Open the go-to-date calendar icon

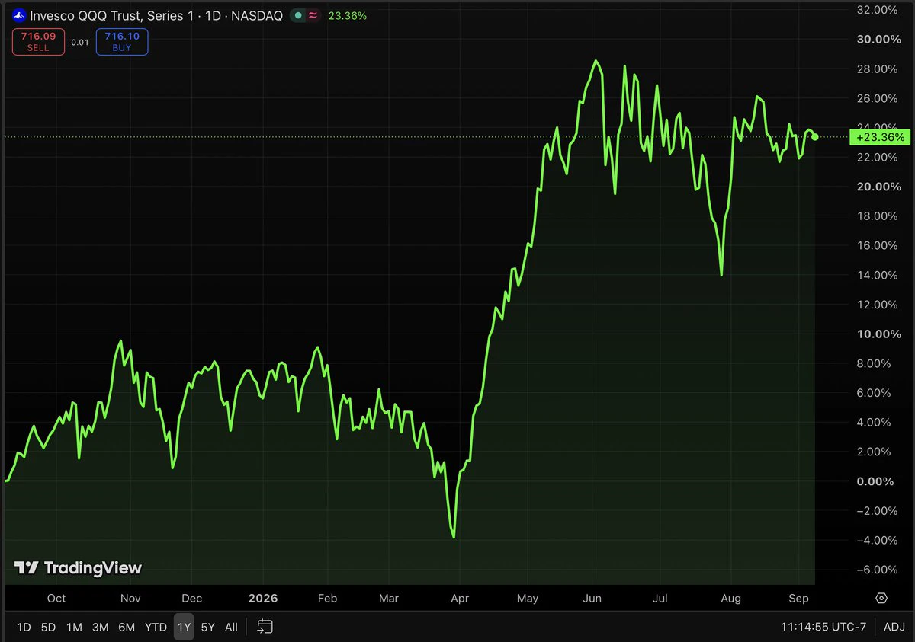pos(265,627)
